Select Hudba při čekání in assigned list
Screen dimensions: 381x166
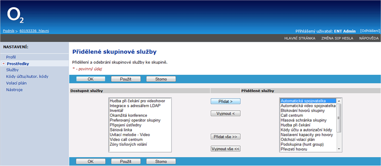coord(296,125)
